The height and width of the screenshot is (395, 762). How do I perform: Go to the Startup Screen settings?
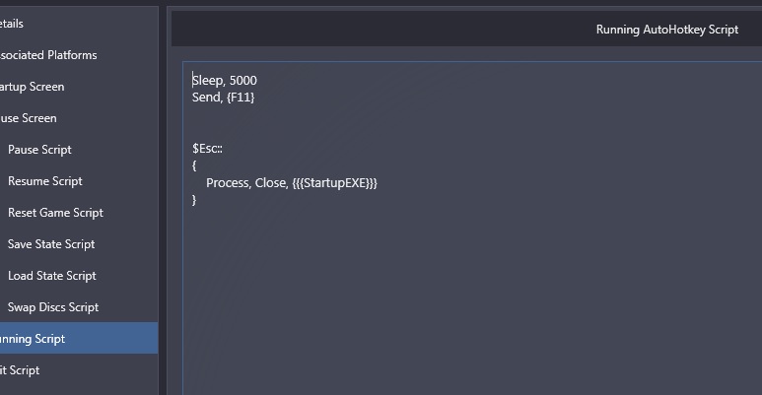tap(79, 87)
